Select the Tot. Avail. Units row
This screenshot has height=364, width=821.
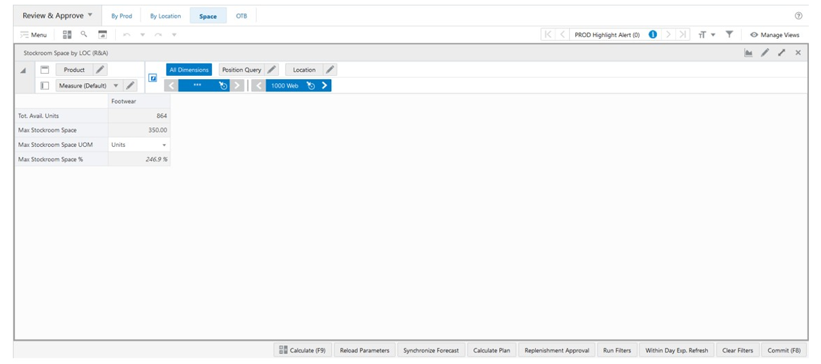tap(62, 116)
